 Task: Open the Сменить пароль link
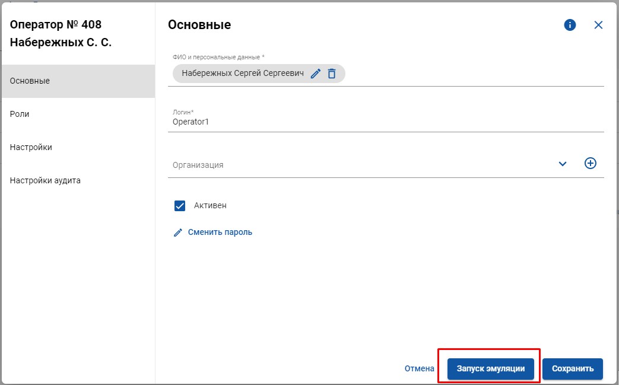(x=220, y=233)
